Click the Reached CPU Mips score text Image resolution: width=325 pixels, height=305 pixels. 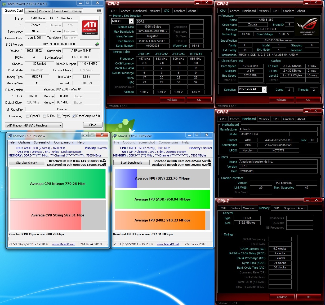pyautogui.click(x=36, y=234)
